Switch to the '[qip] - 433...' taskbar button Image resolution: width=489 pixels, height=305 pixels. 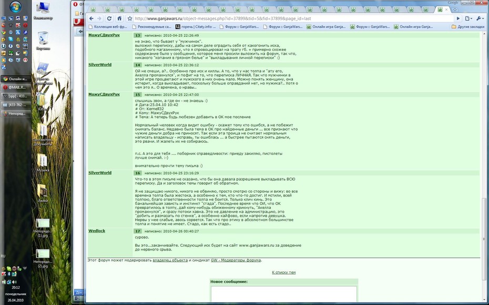(x=16, y=96)
